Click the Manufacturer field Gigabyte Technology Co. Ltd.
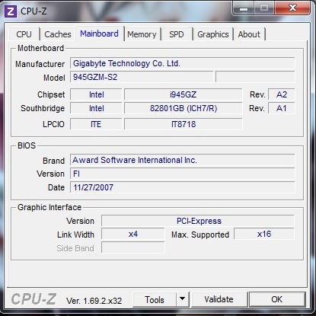The image size is (316, 316). (183, 63)
